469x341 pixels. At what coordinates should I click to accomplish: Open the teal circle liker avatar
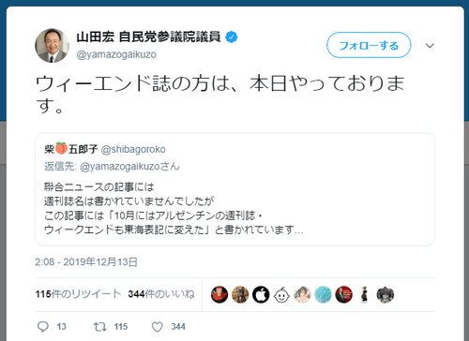323,294
